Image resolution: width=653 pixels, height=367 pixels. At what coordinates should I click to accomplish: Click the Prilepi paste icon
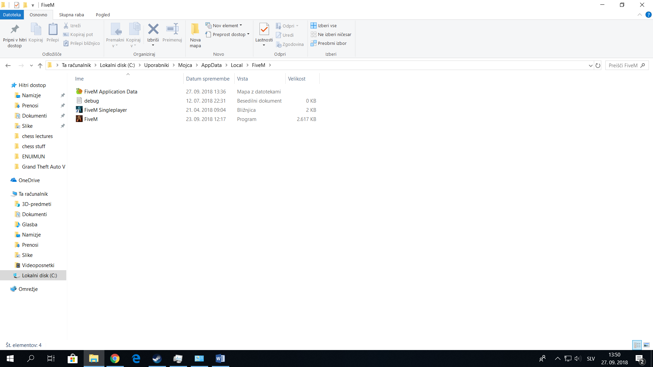click(x=53, y=33)
